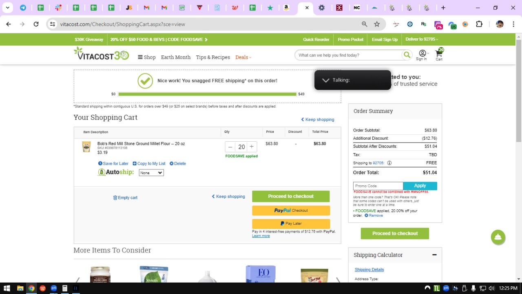522x294 pixels.
Task: Open the PayPal Learn more link
Action: [261, 236]
